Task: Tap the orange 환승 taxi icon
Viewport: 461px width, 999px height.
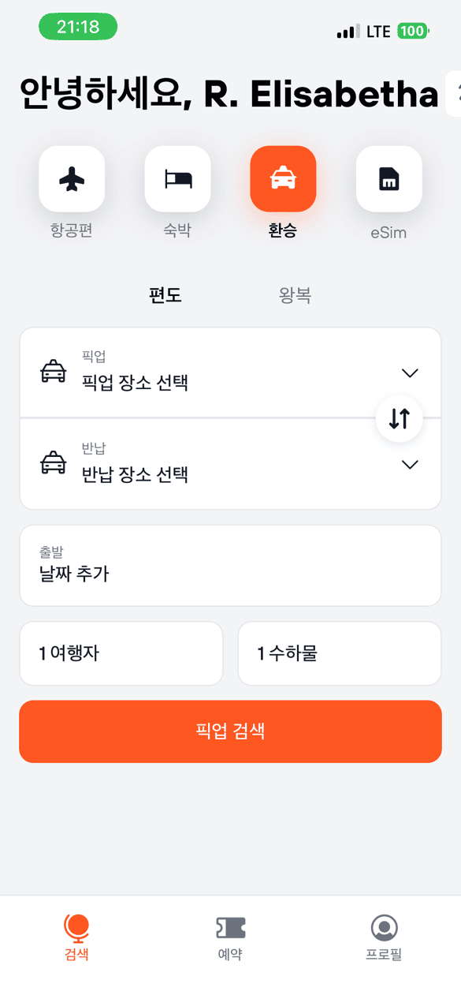Action: (x=283, y=179)
